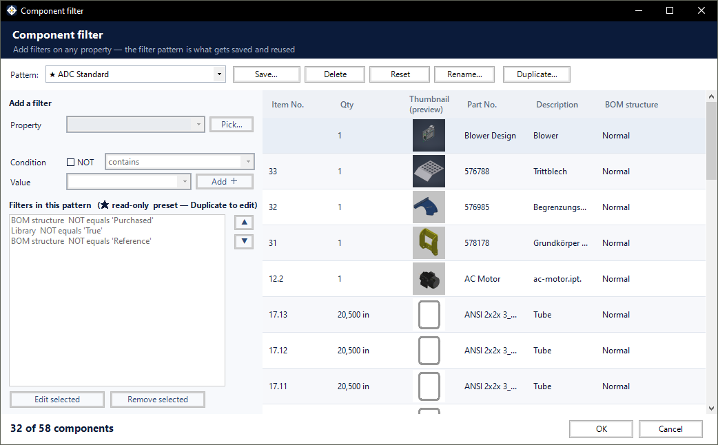This screenshot has height=445, width=718.
Task: Click the blue part thumbnail for 576985
Action: pyautogui.click(x=429, y=207)
